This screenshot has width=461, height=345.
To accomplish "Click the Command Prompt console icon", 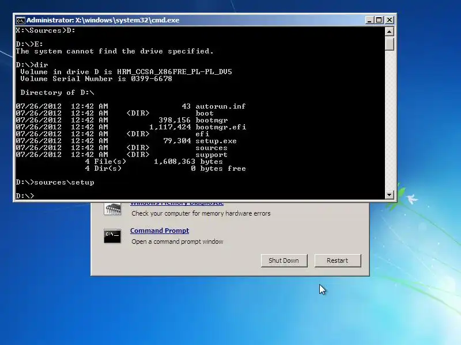I will pyautogui.click(x=112, y=236).
